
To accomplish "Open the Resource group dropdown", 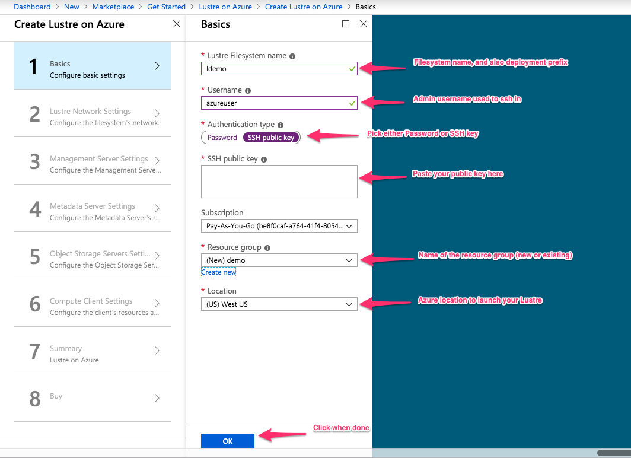I will [279, 260].
